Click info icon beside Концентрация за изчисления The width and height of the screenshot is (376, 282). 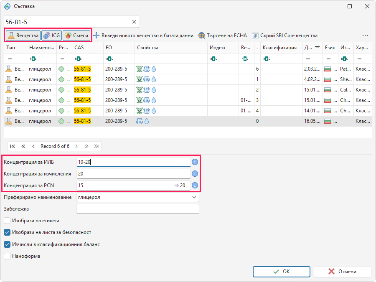point(195,174)
